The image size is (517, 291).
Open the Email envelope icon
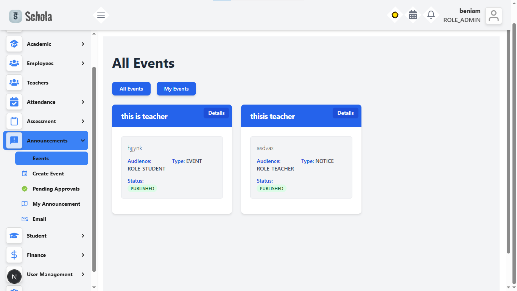pos(25,219)
